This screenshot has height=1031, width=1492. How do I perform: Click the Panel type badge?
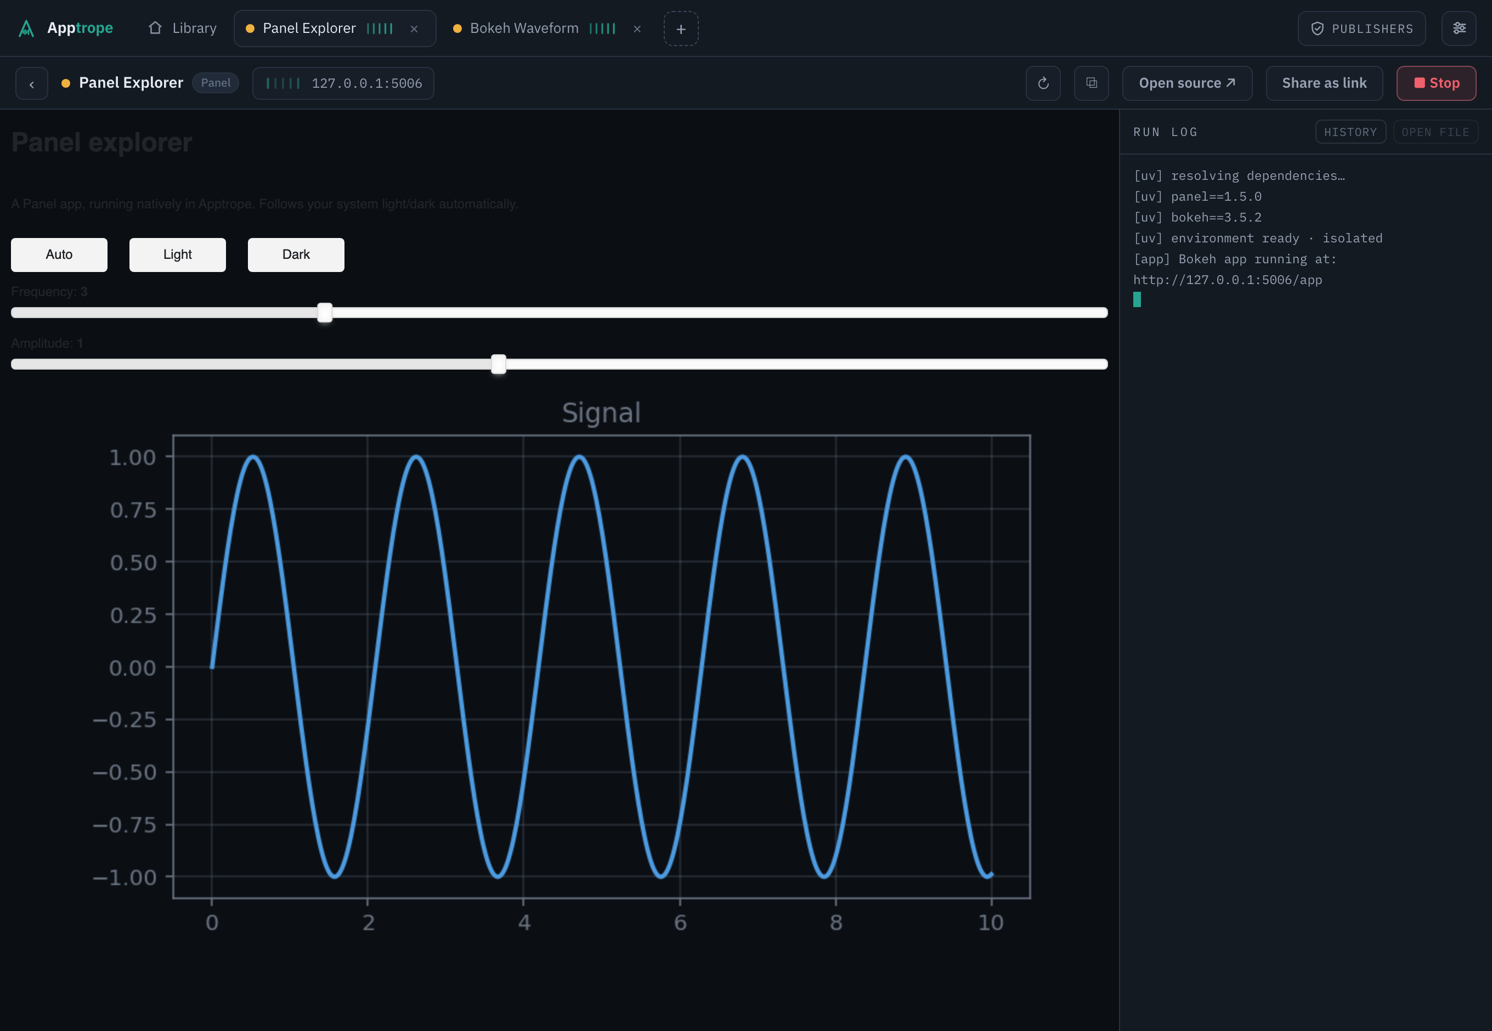(215, 83)
